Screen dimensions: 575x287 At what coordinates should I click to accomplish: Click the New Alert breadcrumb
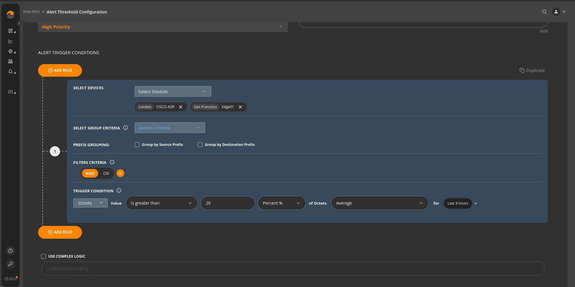[x=31, y=12]
